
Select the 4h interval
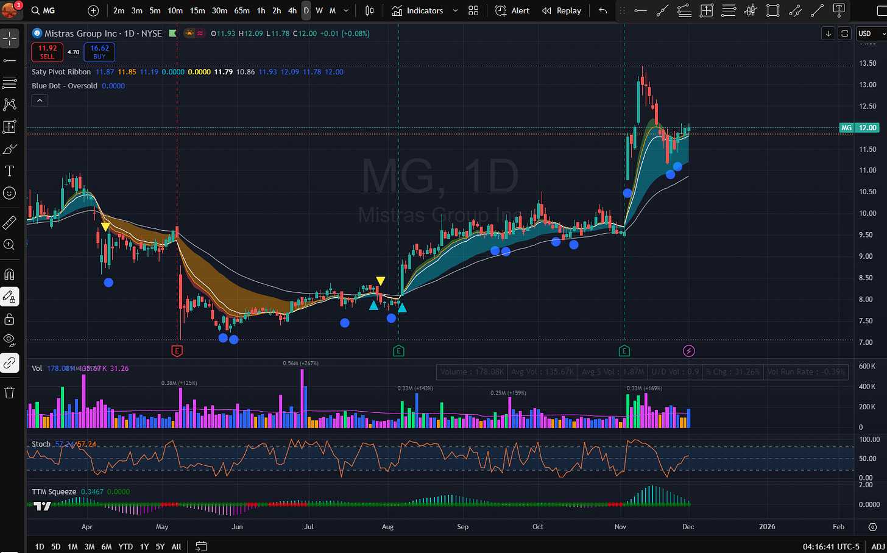pos(292,10)
